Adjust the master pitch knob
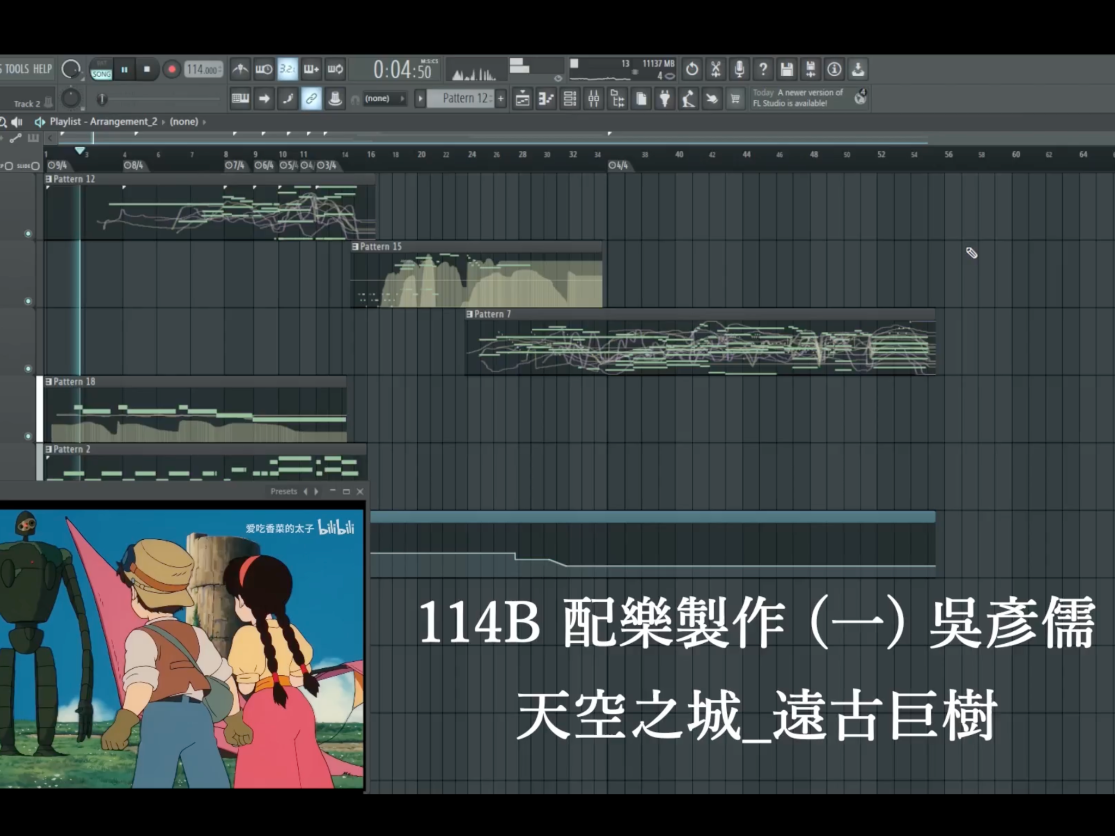 point(71,99)
